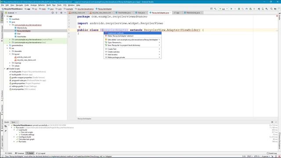Expand the mipmap folder

pyautogui.click(x=10, y=63)
